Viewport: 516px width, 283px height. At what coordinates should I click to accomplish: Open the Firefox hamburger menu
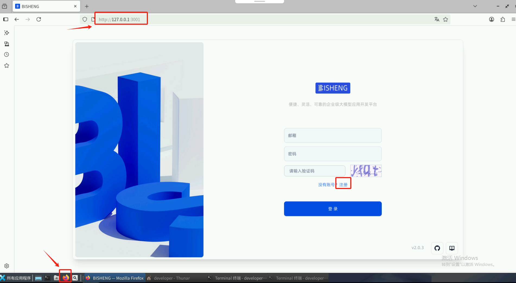513,19
